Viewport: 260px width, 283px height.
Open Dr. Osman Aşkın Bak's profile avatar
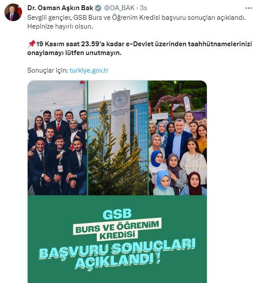tap(13, 12)
